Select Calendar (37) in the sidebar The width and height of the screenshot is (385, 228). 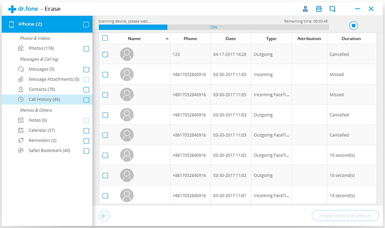pyautogui.click(x=42, y=130)
